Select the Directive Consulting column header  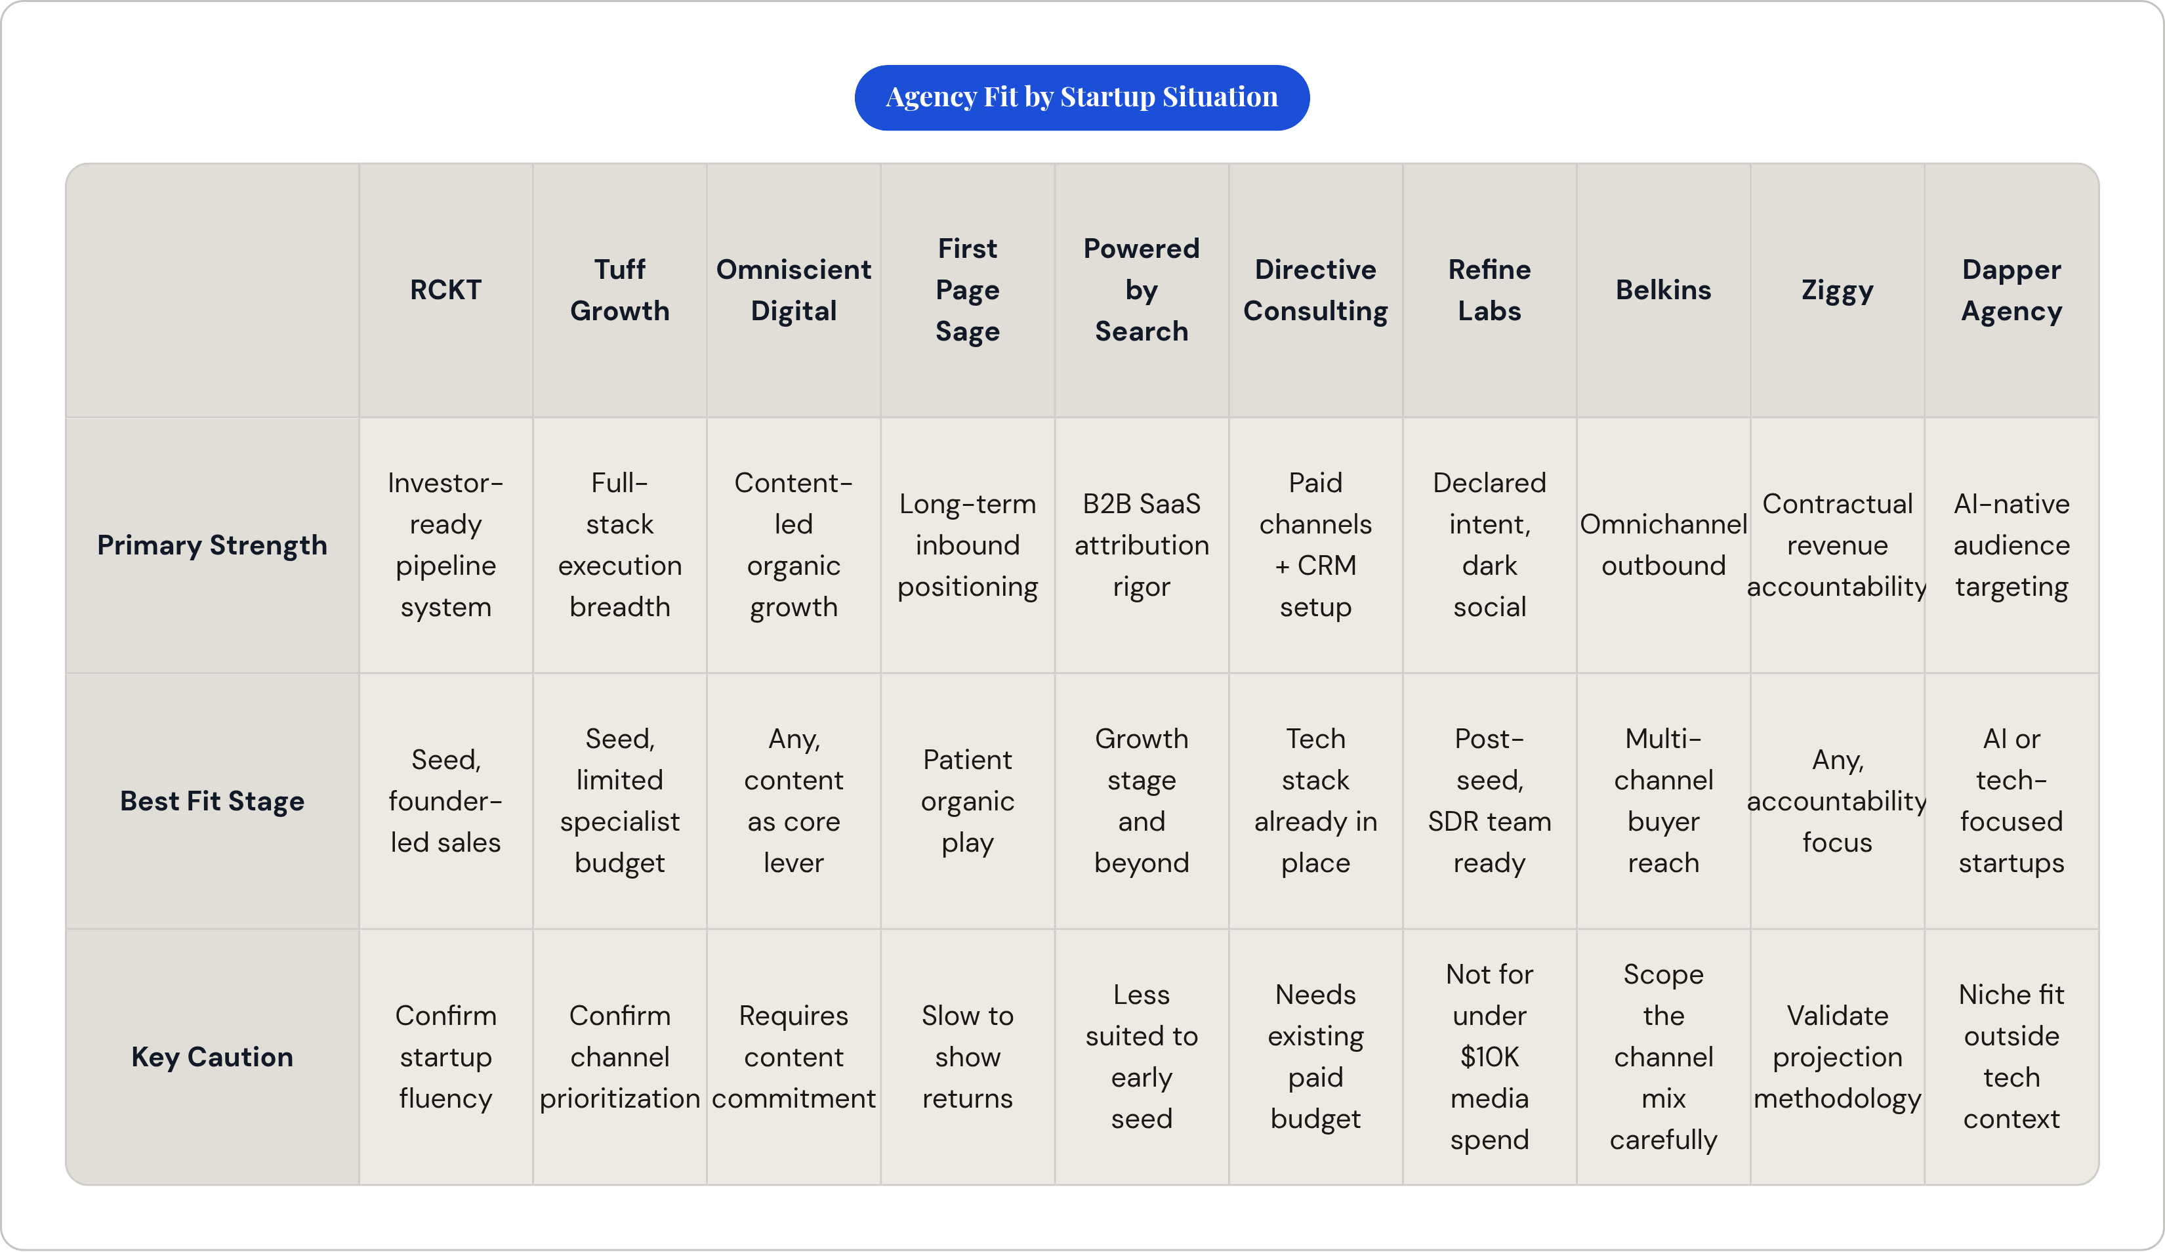point(1315,289)
